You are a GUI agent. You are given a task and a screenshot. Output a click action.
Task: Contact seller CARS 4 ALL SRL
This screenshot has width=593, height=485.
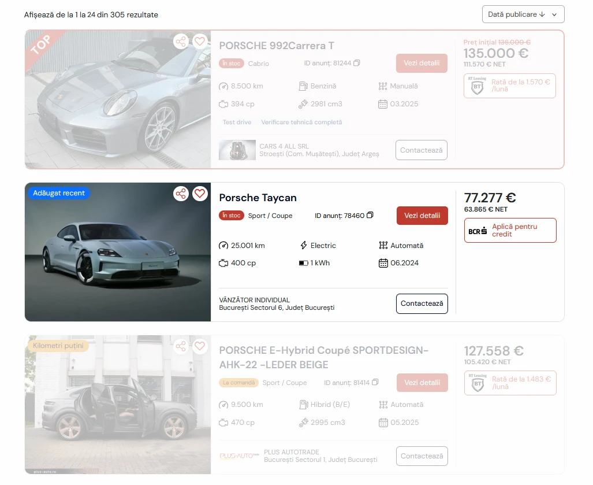422,150
